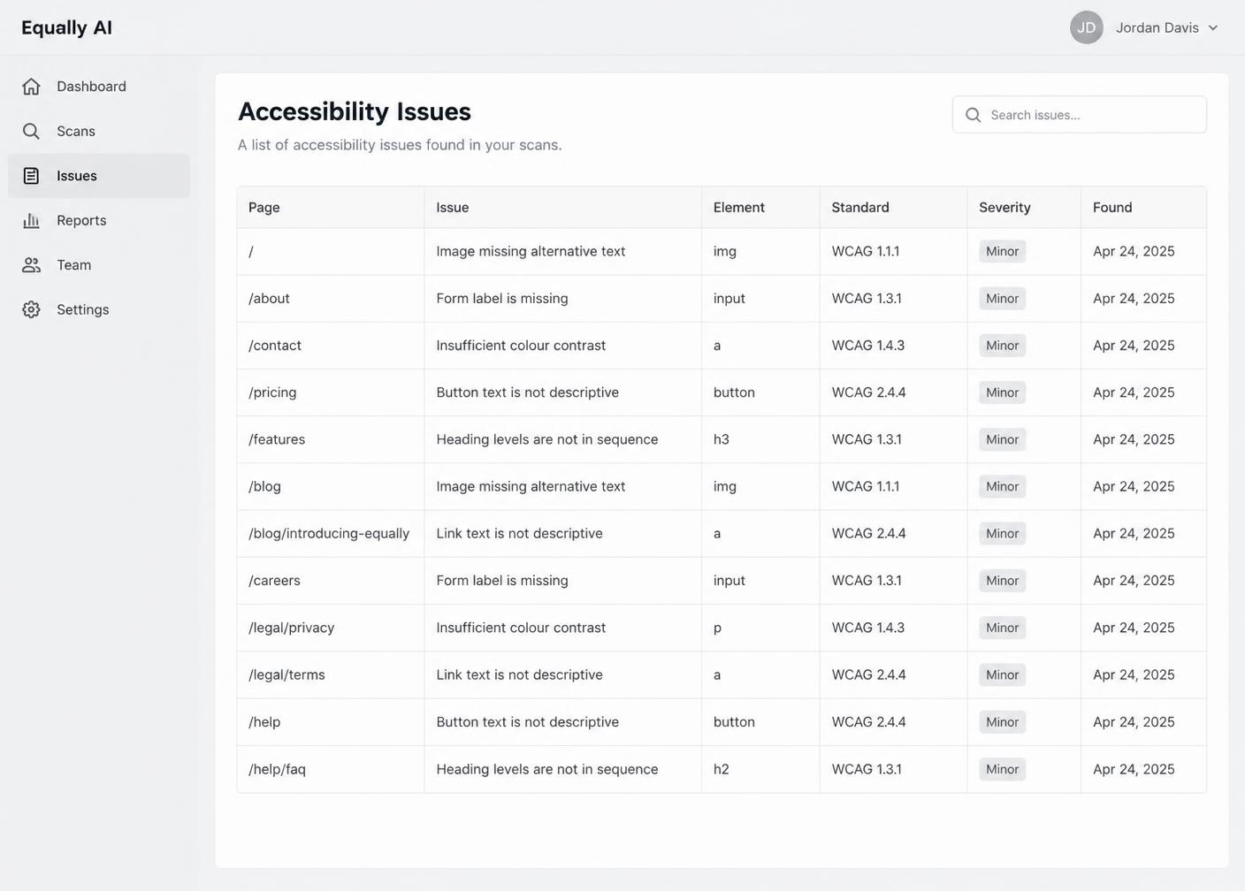Image resolution: width=1245 pixels, height=891 pixels.
Task: Click the date in the /careers row
Action: tap(1134, 581)
